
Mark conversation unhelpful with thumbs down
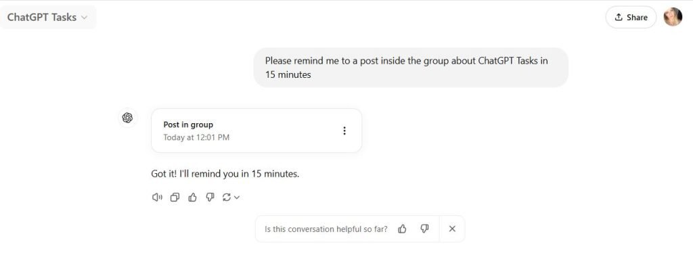(424, 229)
